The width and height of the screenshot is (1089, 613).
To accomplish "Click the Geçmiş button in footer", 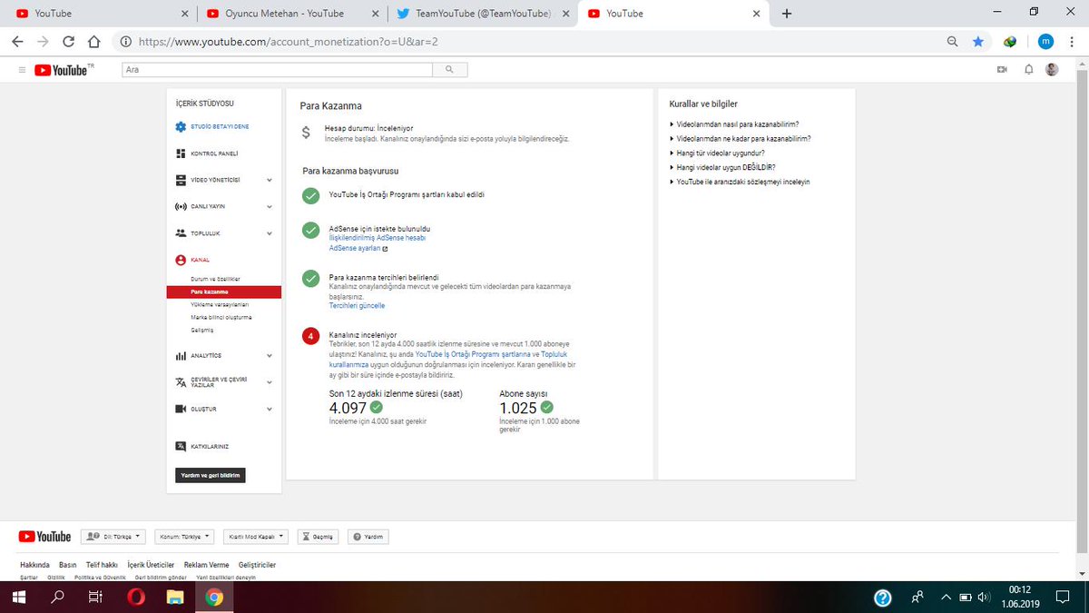I will [x=319, y=537].
